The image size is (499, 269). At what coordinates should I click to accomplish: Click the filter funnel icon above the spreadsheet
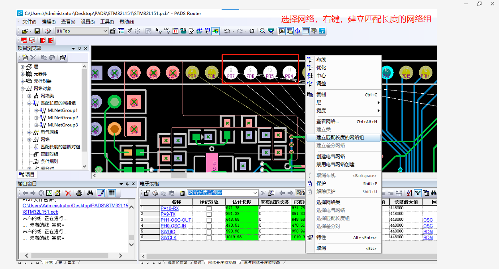(x=418, y=192)
